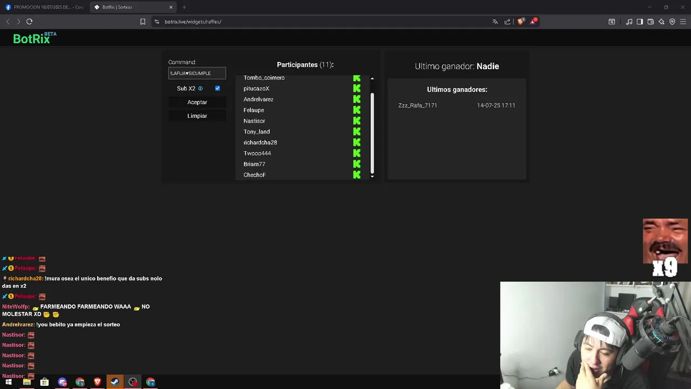Click the participants list scrollbar thumb
This screenshot has height=389, width=691.
[372, 132]
